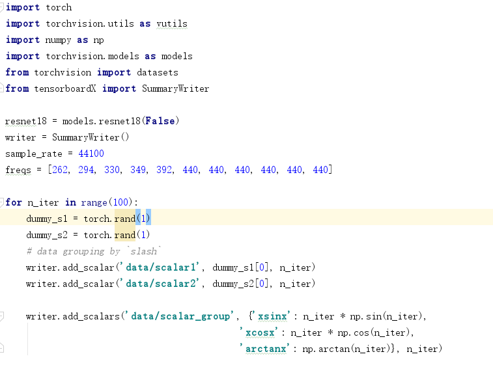Viewport: 493px width, 365px height.
Task: Click the value 44100
Action: click(91, 154)
